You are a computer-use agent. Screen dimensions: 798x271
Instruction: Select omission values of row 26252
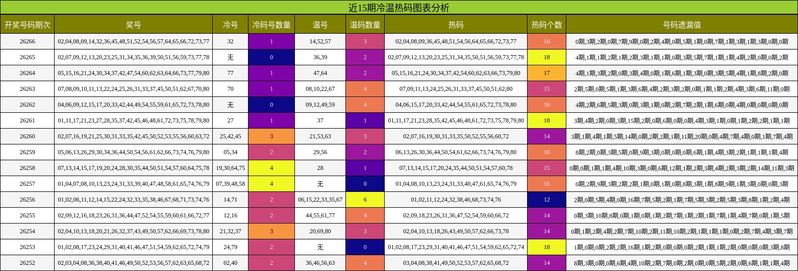682,263
